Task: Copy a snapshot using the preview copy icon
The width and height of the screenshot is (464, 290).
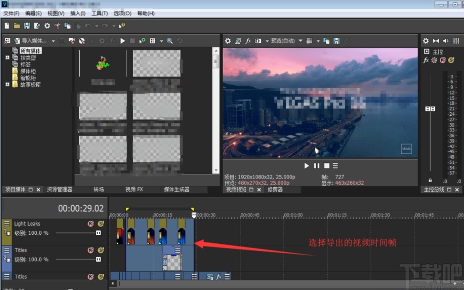Action: (327, 40)
